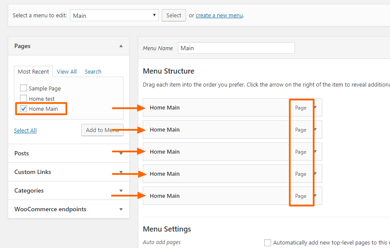Screen dimensions: 390x248
Task: Open second Home Main item settings arrow
Action: (x=315, y=129)
